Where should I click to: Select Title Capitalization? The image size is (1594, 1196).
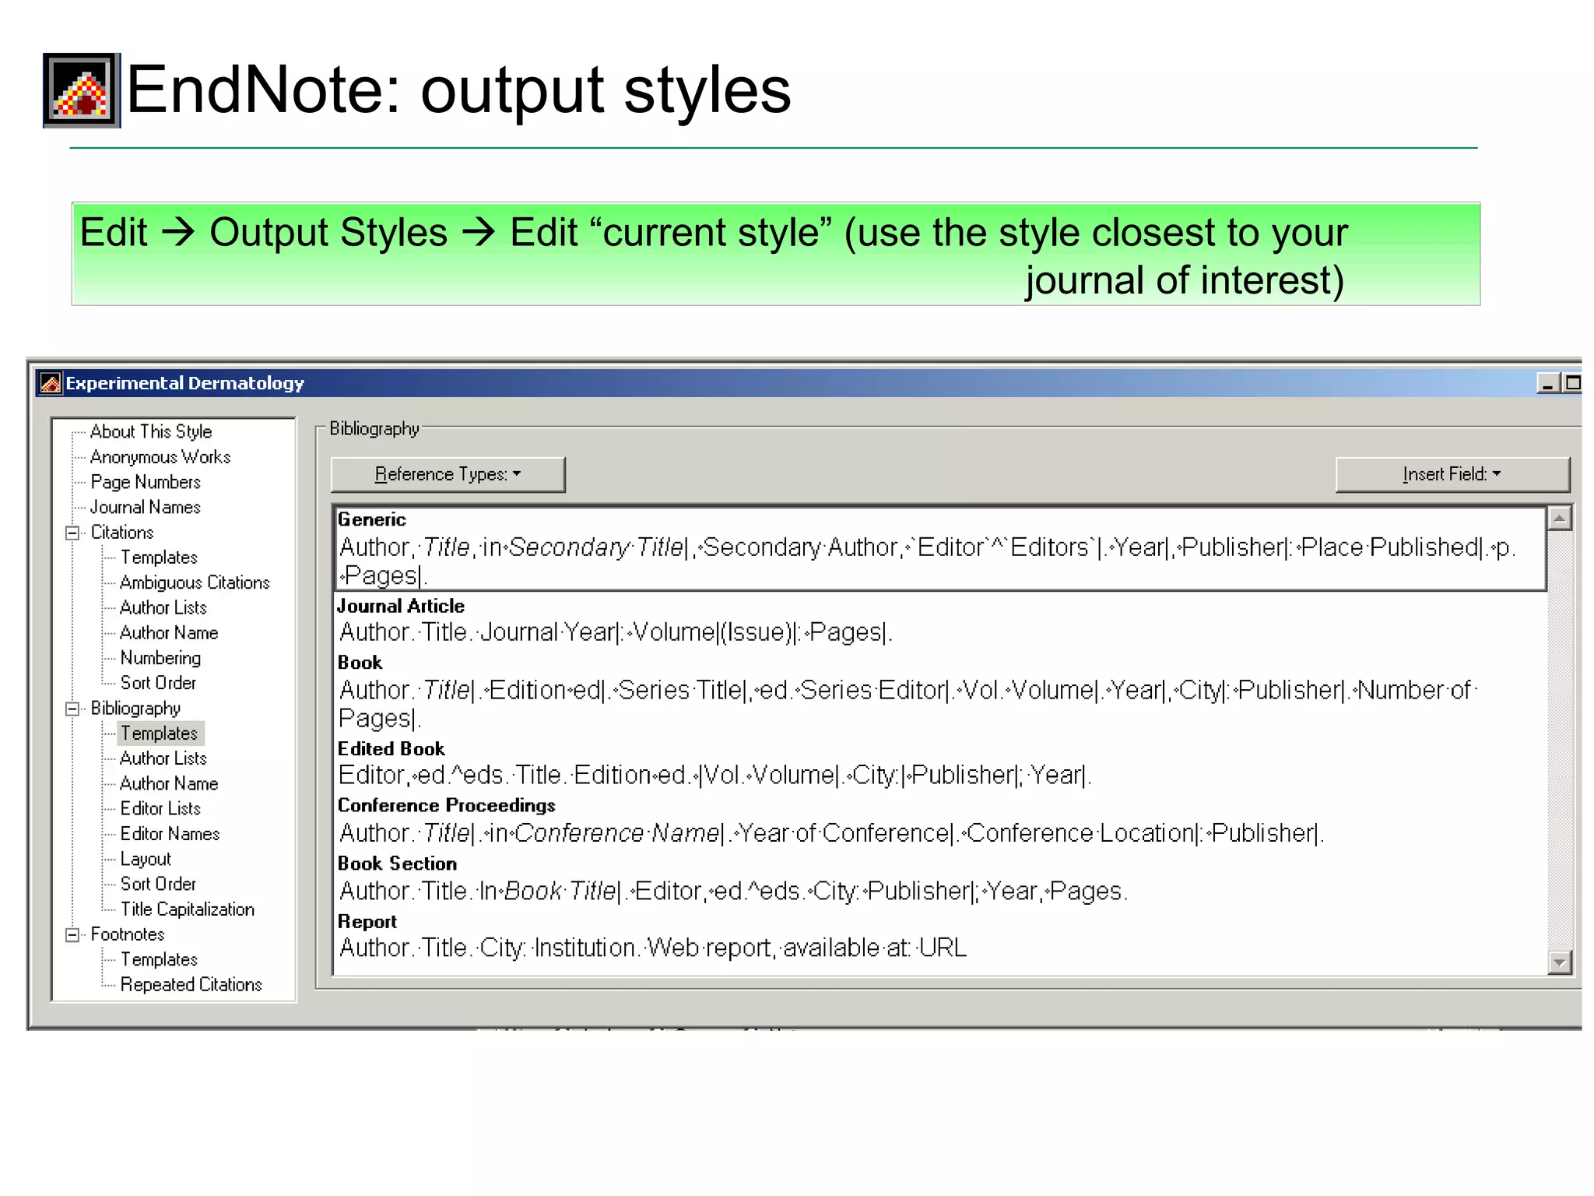coord(187,909)
